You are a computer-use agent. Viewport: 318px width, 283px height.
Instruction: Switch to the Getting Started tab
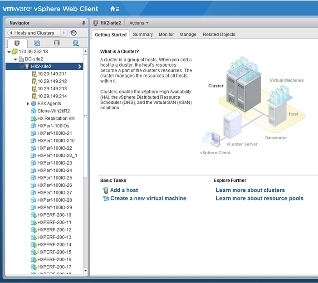coord(111,34)
